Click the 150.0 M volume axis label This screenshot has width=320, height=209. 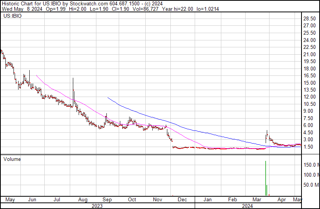point(311,165)
